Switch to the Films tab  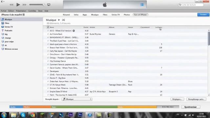point(105,15)
